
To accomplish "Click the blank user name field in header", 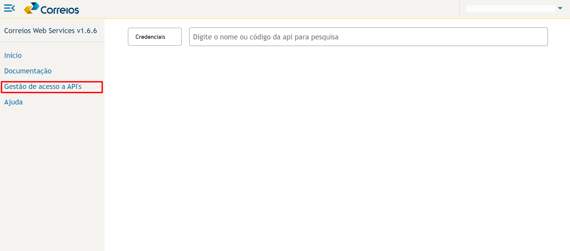I will click(x=511, y=9).
